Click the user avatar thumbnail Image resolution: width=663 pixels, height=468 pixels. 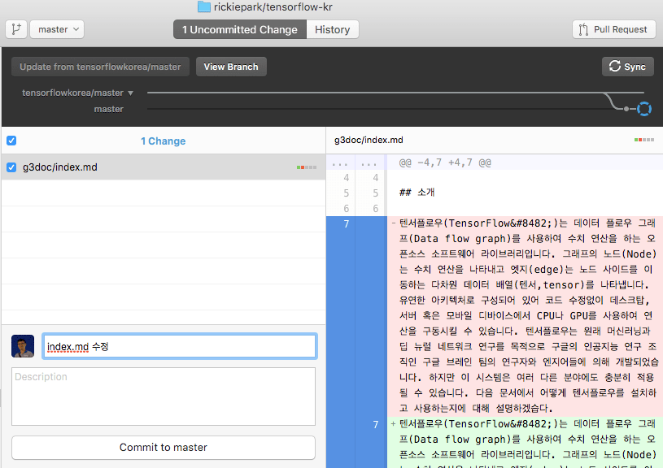pyautogui.click(x=23, y=346)
